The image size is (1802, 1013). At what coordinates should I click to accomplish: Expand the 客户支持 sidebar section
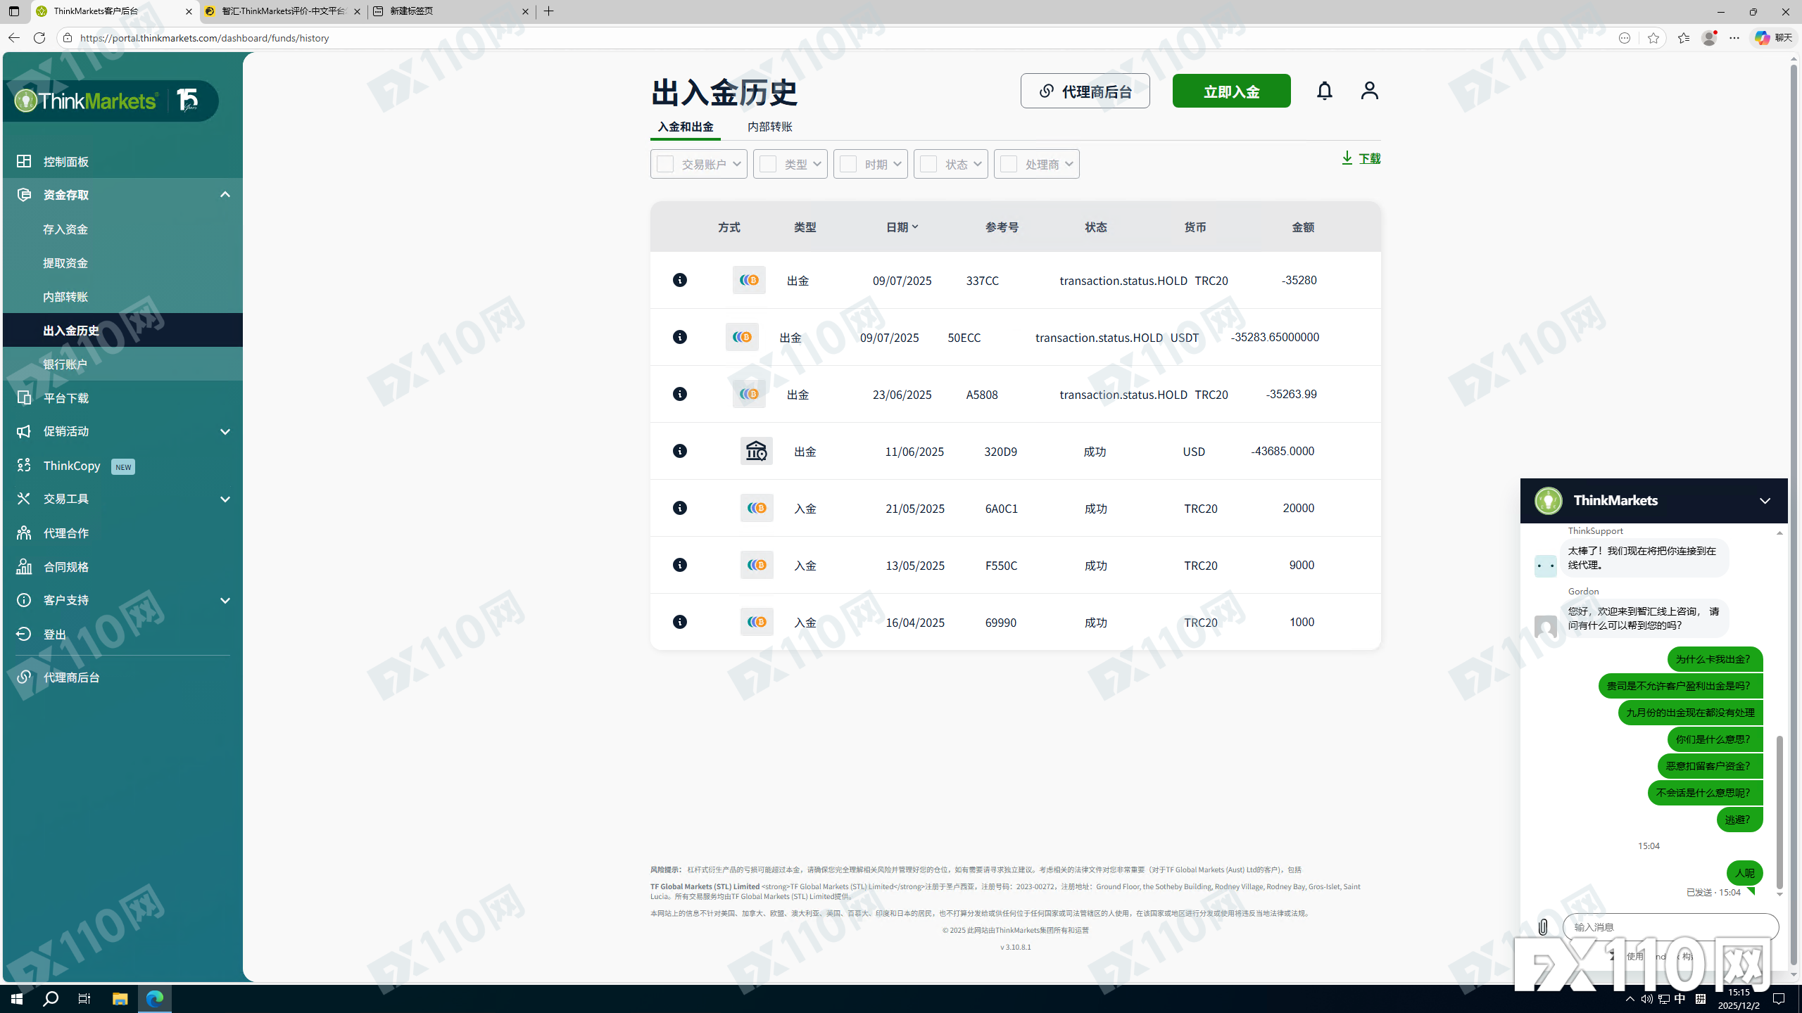pyautogui.click(x=224, y=600)
